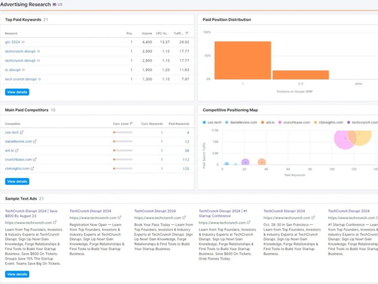
Task: Open ad title above 'Oct. 28-30 In San Francisco'
Action: pos(284,211)
